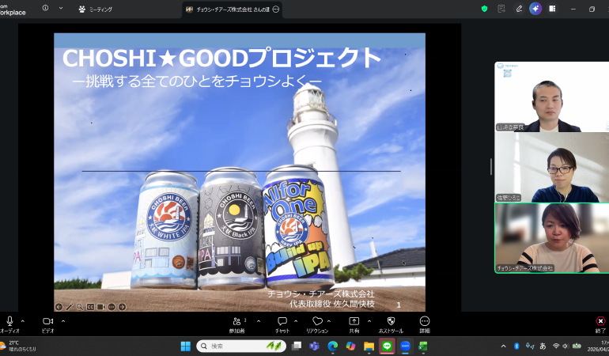Screen dimensions: 609x356
Task: Click the green encryption shield icon
Action: (485, 9)
